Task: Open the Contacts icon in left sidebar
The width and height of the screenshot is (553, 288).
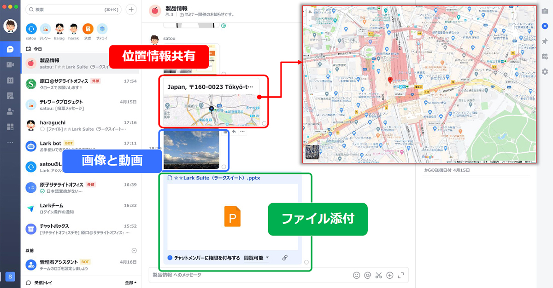Action: click(x=10, y=111)
